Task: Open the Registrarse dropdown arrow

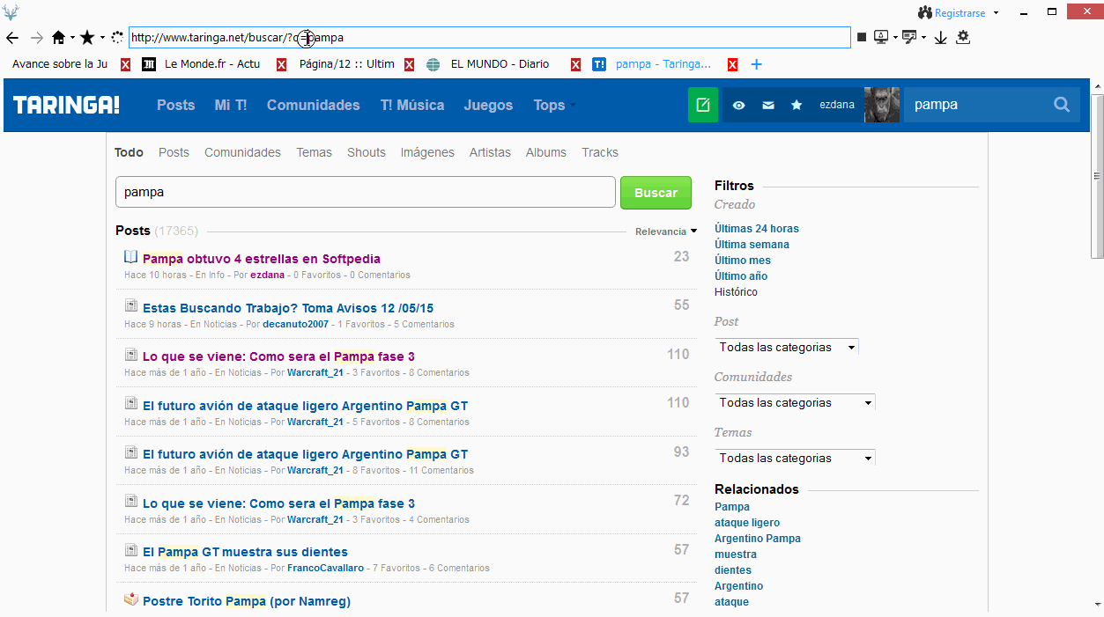Action: [996, 12]
